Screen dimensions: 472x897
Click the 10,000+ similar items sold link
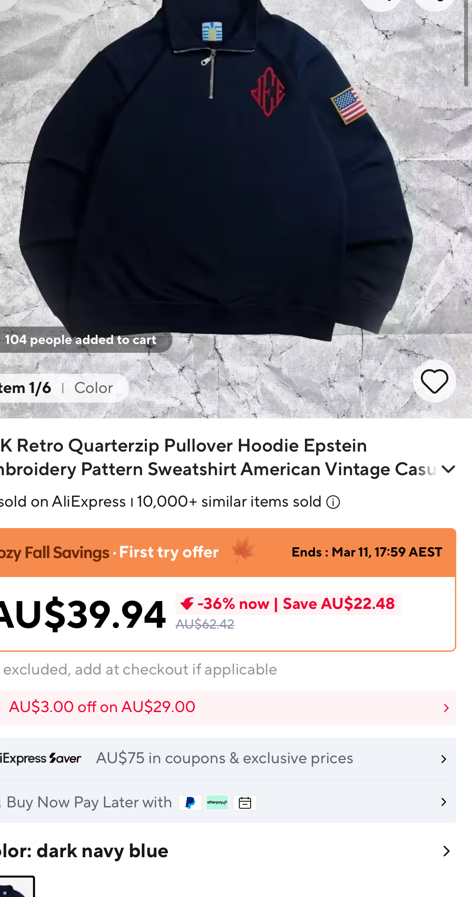[x=229, y=502]
